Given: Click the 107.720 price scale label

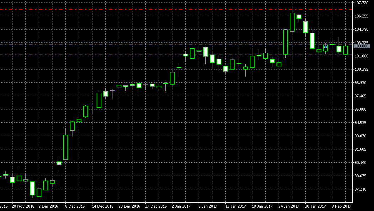Looking at the screenshot, I should click(362, 3).
